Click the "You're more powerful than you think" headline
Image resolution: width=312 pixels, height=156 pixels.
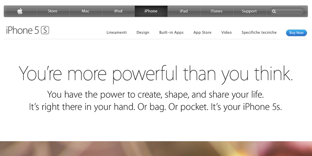tap(156, 74)
